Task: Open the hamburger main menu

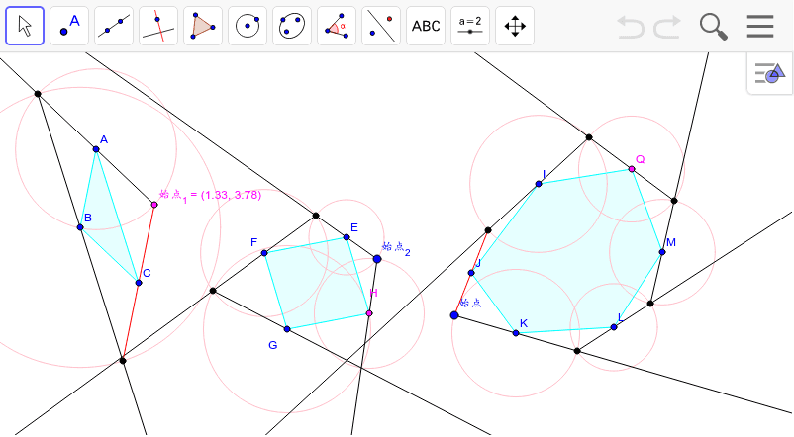Action: coord(760,27)
